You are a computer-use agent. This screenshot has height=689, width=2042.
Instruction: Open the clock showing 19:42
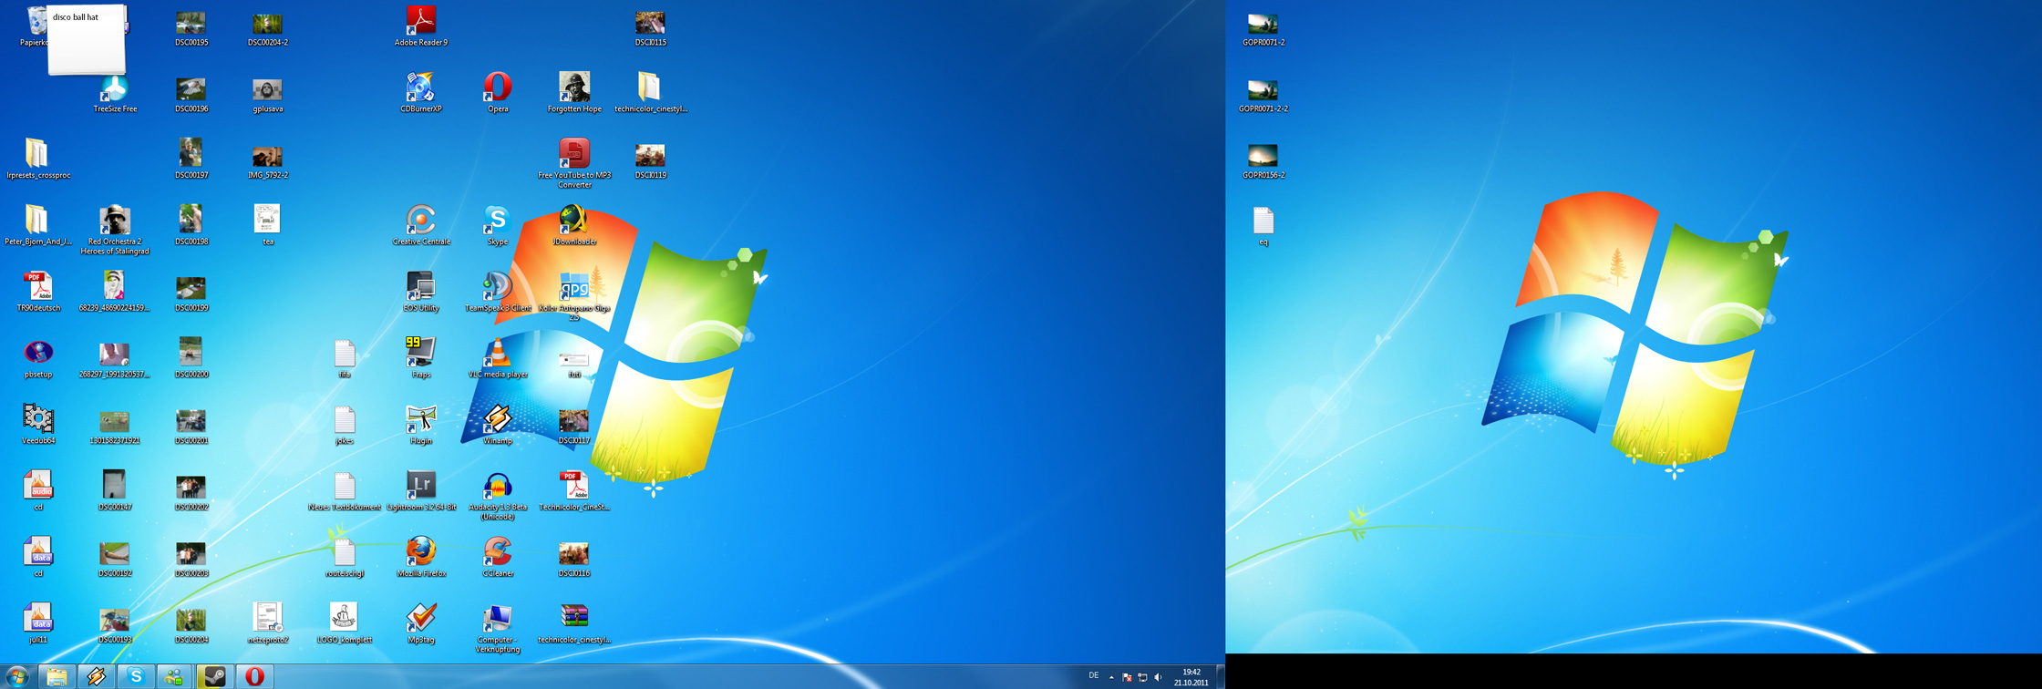[x=1191, y=677]
